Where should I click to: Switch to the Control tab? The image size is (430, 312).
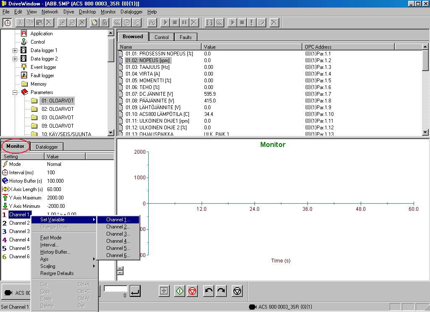[162, 37]
